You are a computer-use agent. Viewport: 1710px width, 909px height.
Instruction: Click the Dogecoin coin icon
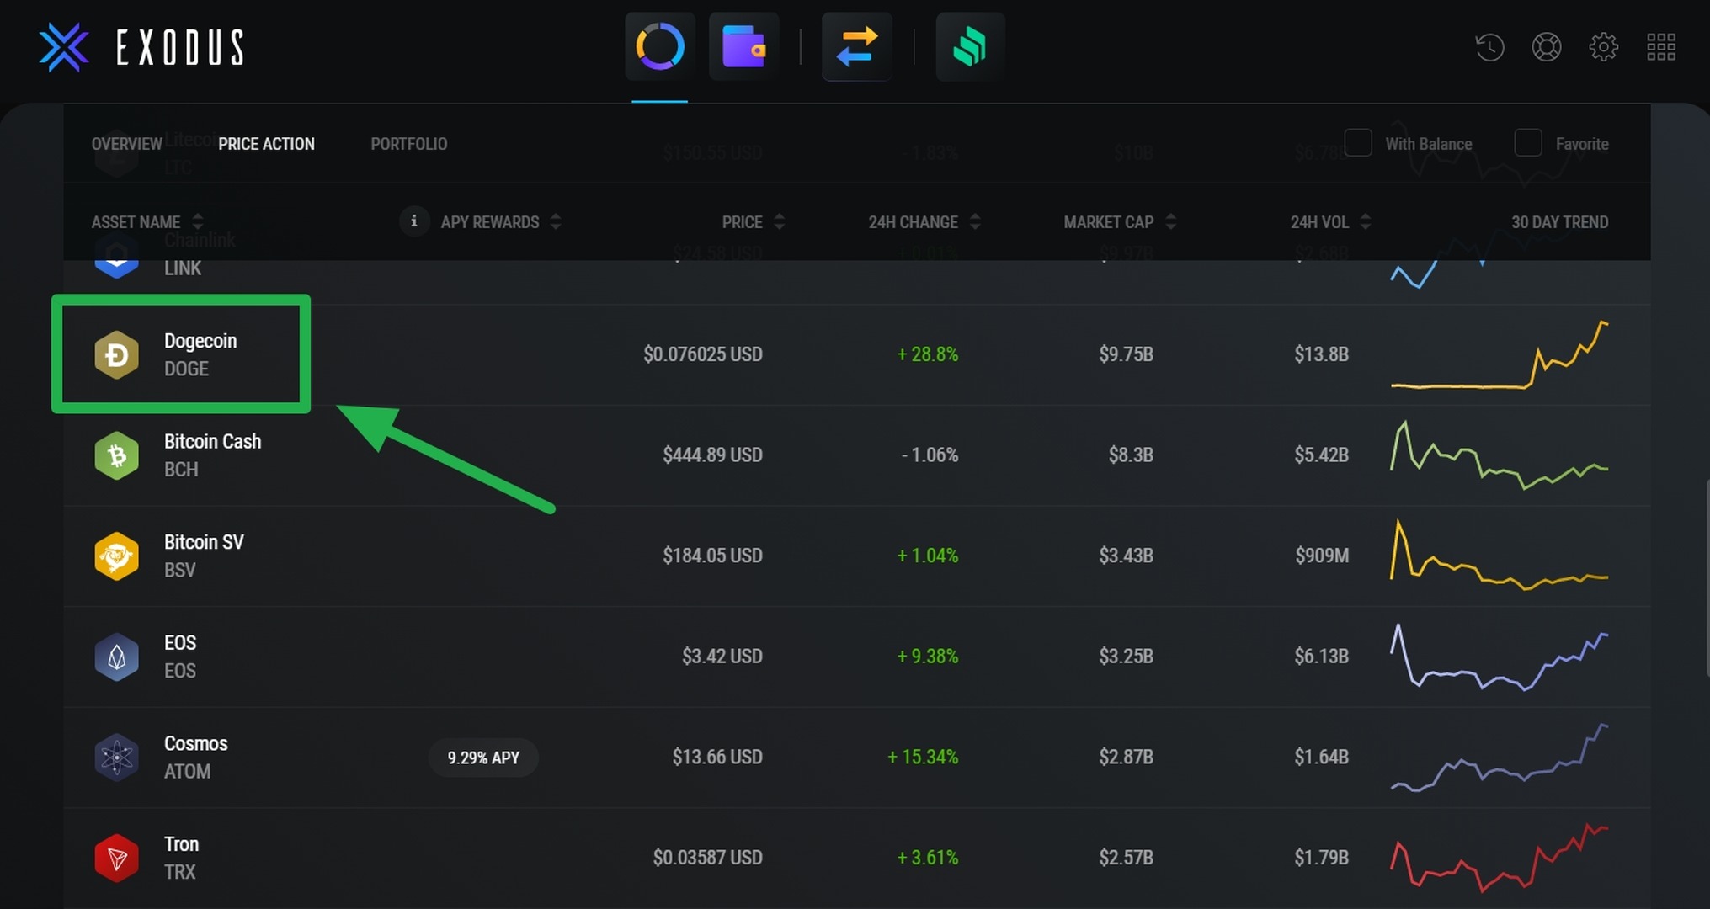(x=117, y=354)
